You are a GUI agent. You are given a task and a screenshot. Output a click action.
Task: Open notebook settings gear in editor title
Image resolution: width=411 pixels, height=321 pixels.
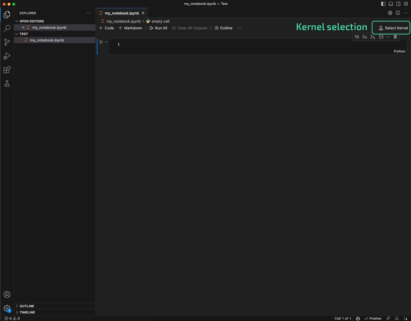click(x=390, y=13)
